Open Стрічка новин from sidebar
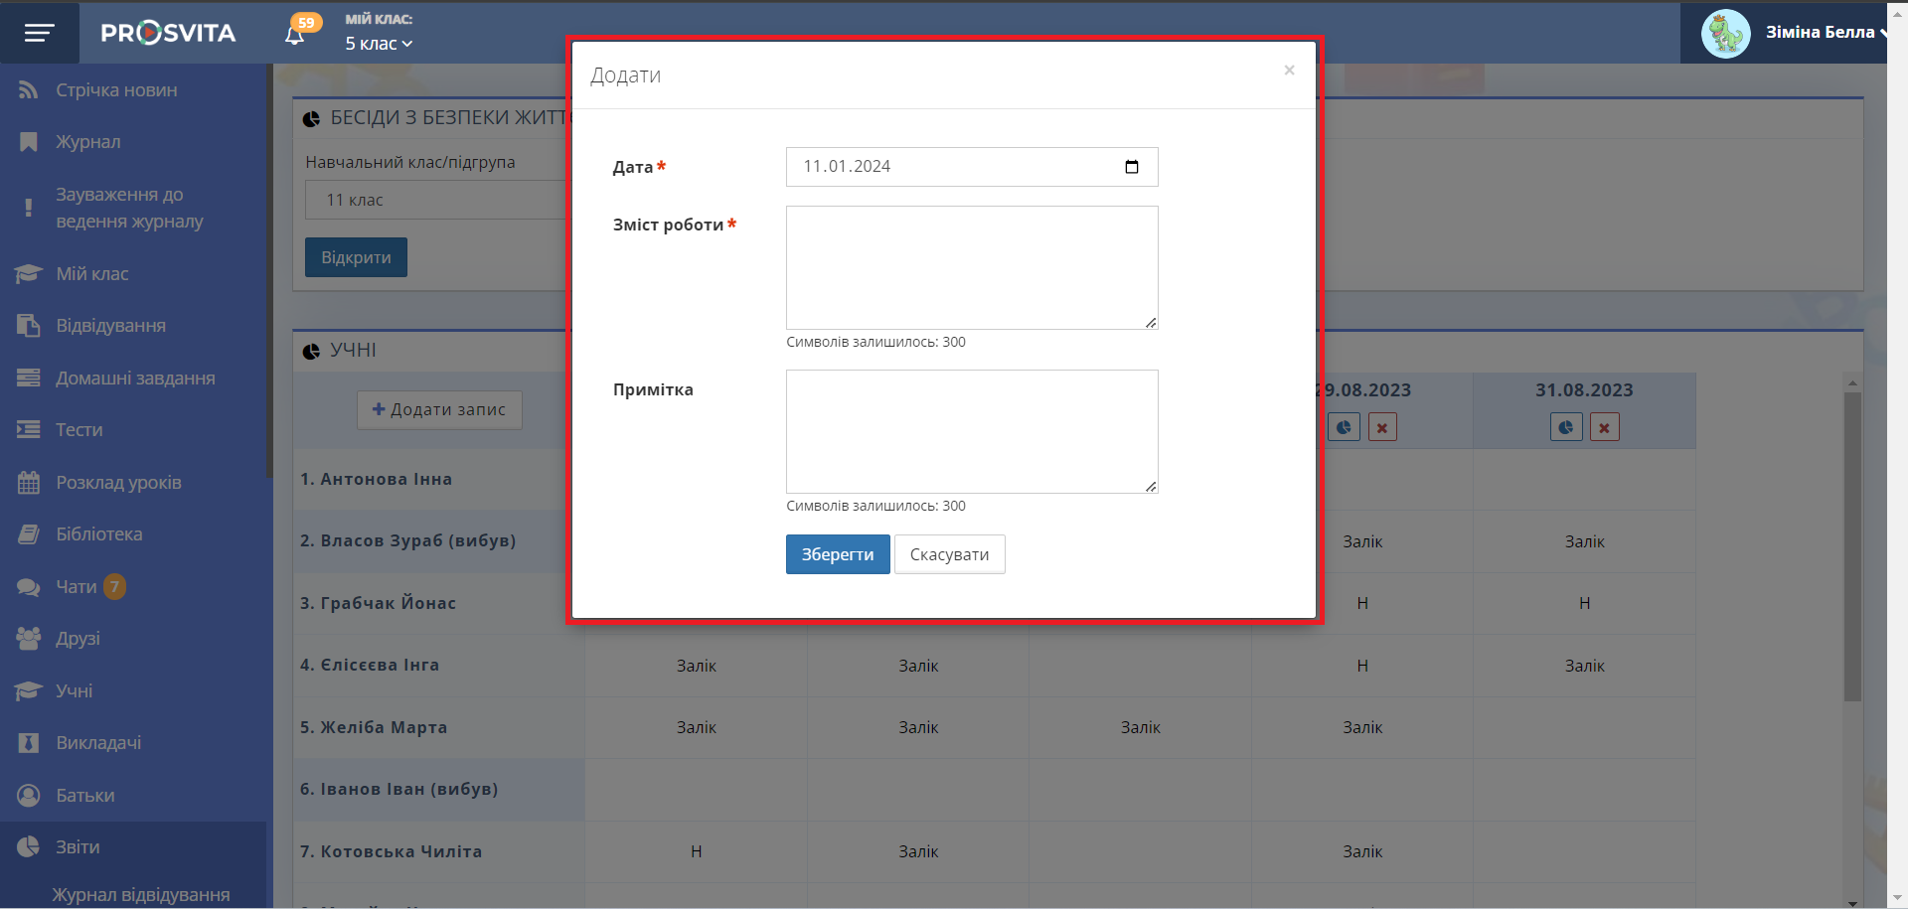1908x909 pixels. click(116, 90)
